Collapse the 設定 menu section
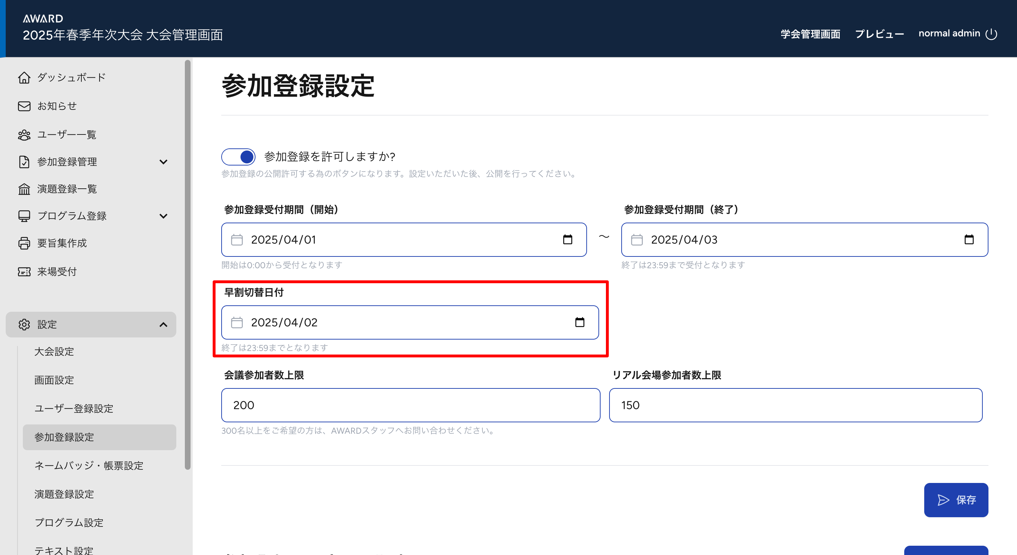This screenshot has width=1017, height=555. point(163,325)
